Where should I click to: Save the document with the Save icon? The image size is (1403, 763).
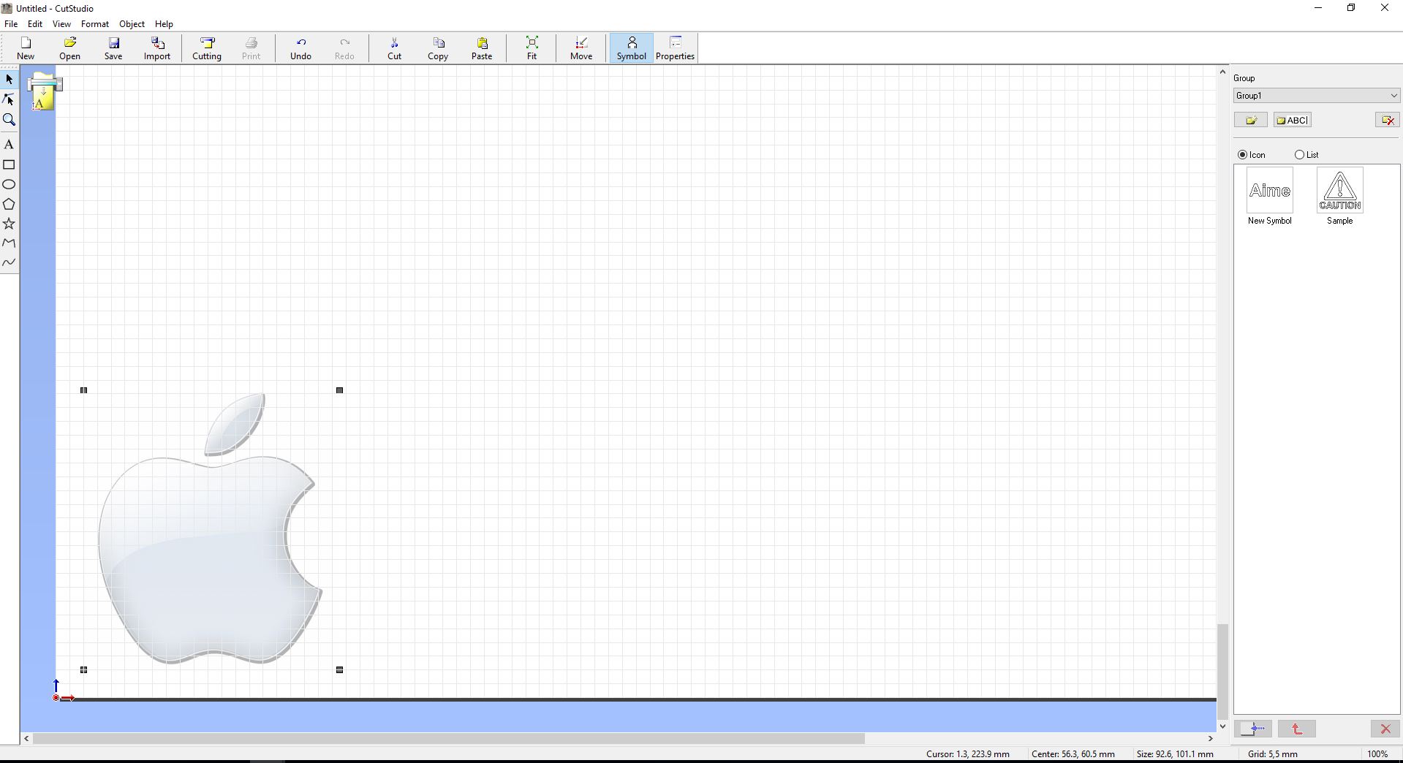point(113,48)
